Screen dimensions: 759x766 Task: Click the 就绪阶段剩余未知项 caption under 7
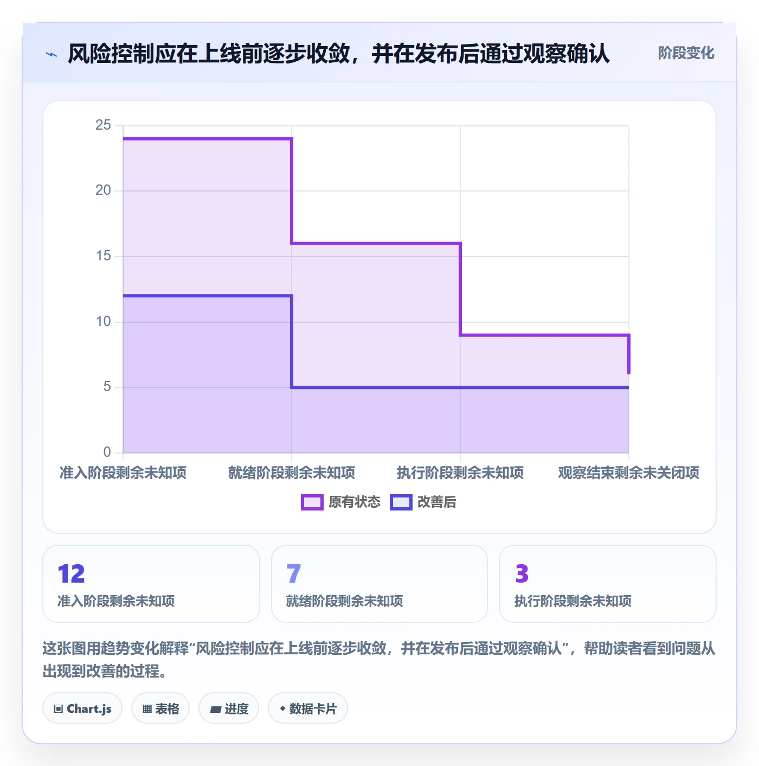coord(345,601)
